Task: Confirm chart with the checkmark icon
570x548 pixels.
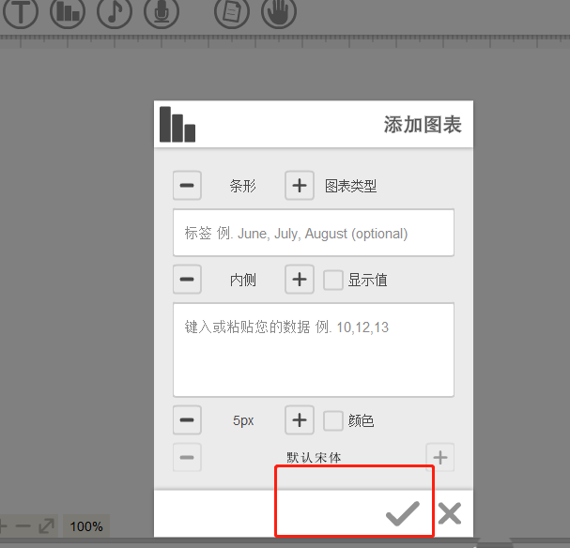Action: pyautogui.click(x=403, y=513)
